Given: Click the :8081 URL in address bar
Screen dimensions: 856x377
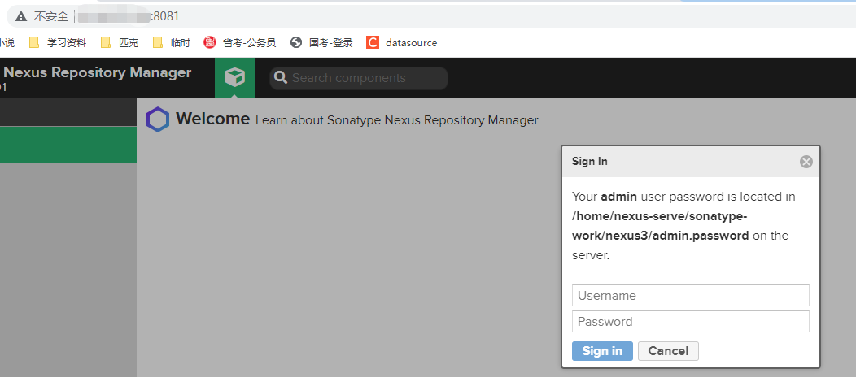Looking at the screenshot, I should pos(166,16).
